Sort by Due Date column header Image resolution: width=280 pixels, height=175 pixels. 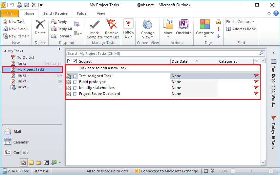coord(194,61)
